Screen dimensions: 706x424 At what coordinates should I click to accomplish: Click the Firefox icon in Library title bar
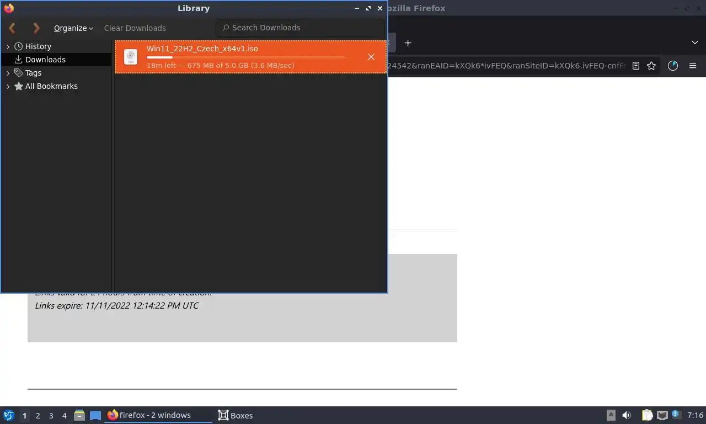coord(8,8)
